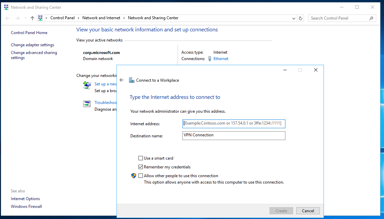The width and height of the screenshot is (384, 219).
Task: Open the Ethernet connection link
Action: point(221,59)
